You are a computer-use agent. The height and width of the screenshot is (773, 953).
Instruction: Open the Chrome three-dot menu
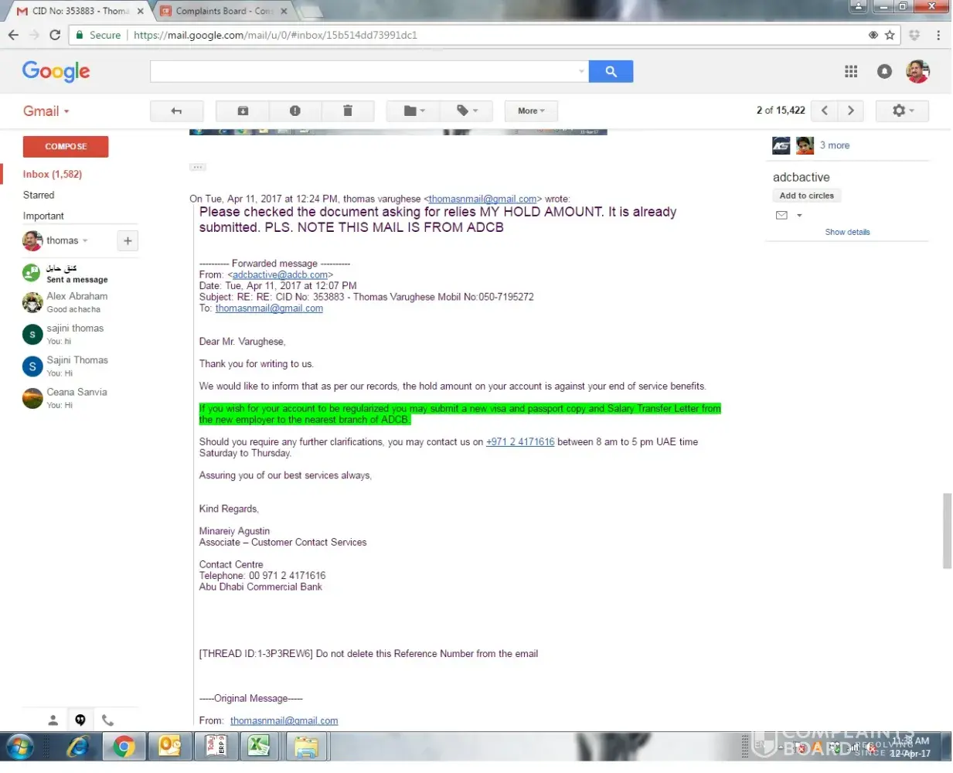tap(938, 35)
